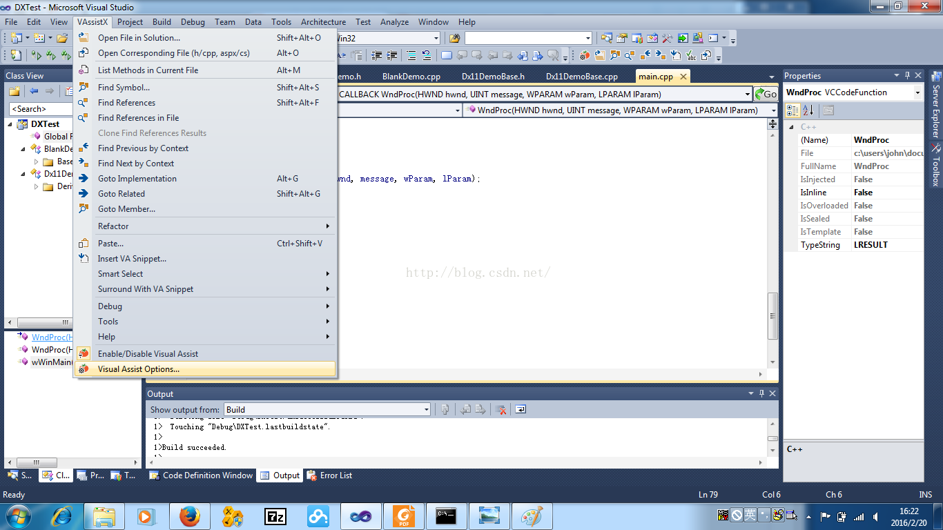Switch to the BlankDemo.cpp tab
The image size is (943, 530).
411,77
